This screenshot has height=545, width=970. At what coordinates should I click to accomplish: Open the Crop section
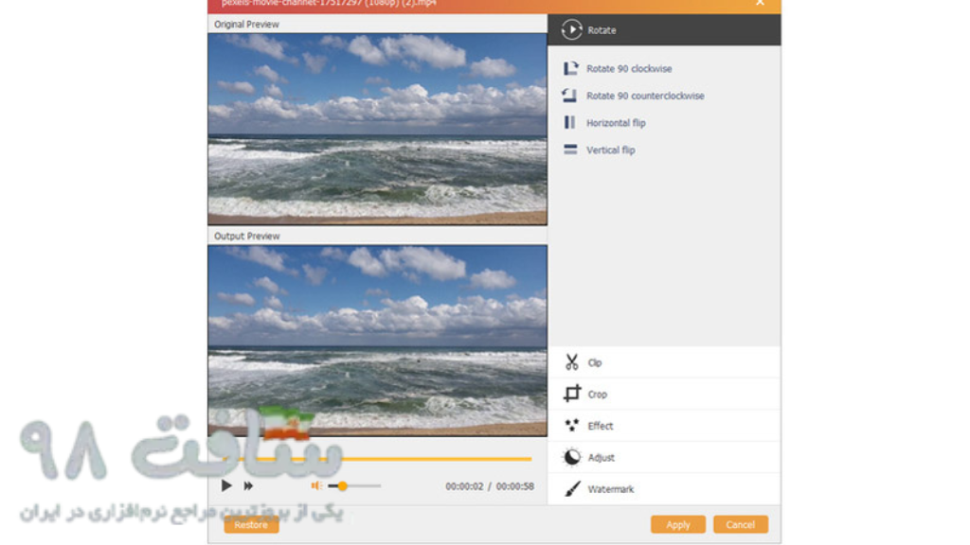[664, 395]
